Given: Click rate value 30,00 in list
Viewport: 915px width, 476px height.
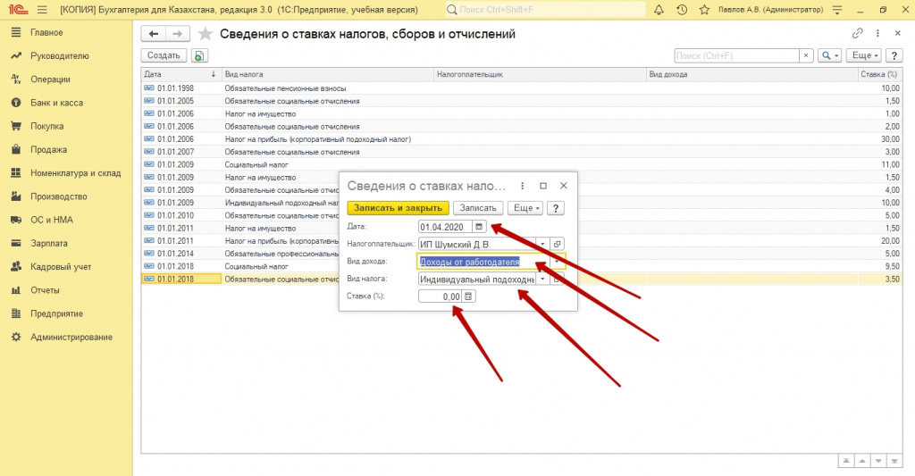Looking at the screenshot, I should (x=891, y=138).
